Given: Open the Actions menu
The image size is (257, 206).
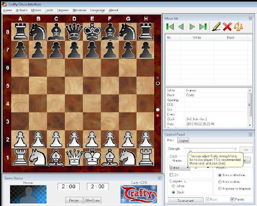Looking at the screenshot, I should (22, 10).
